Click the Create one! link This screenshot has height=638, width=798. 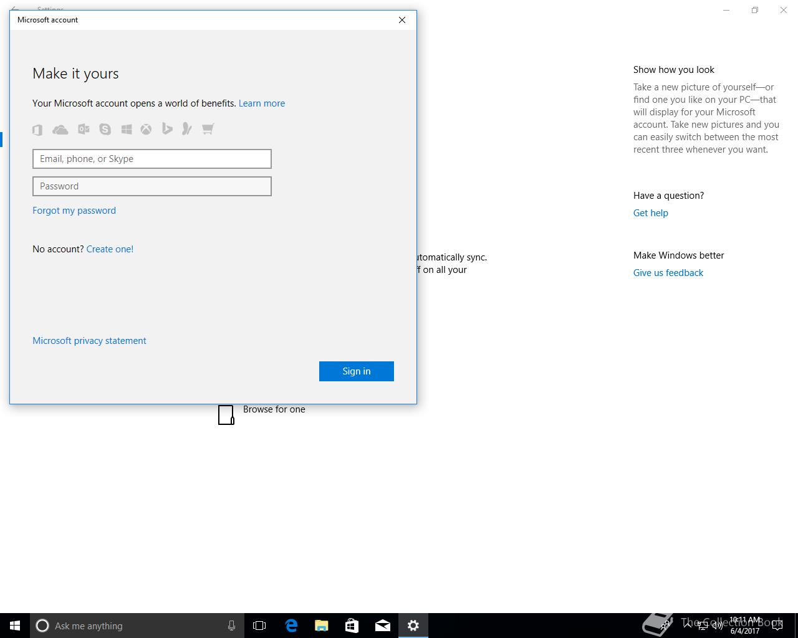(110, 249)
